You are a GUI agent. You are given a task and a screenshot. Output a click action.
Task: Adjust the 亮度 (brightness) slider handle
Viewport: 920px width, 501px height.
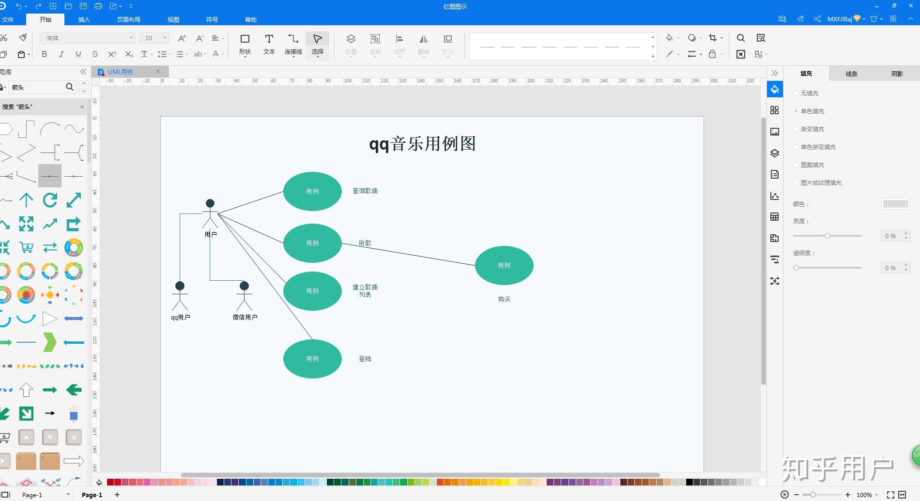pyautogui.click(x=828, y=236)
